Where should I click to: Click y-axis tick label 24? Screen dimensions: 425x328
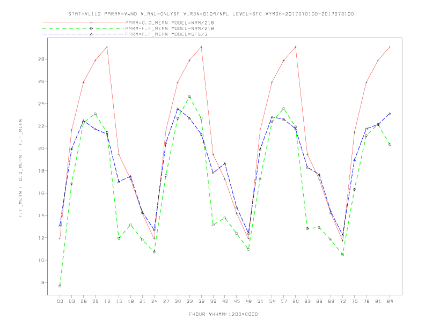coord(42,103)
